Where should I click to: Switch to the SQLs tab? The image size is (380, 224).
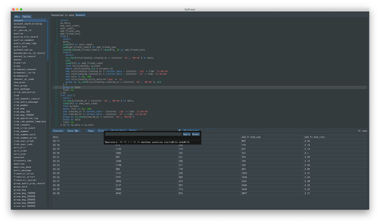[x=17, y=17]
